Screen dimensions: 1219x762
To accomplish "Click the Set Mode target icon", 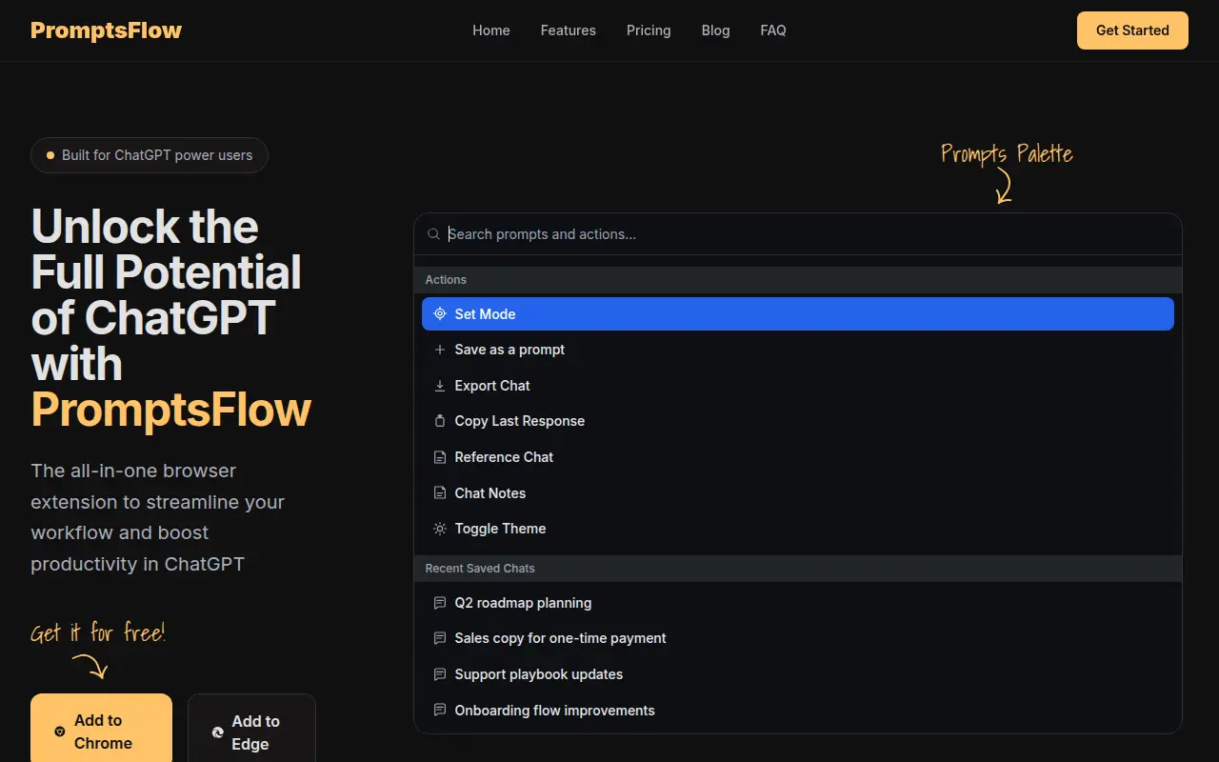I will (440, 314).
